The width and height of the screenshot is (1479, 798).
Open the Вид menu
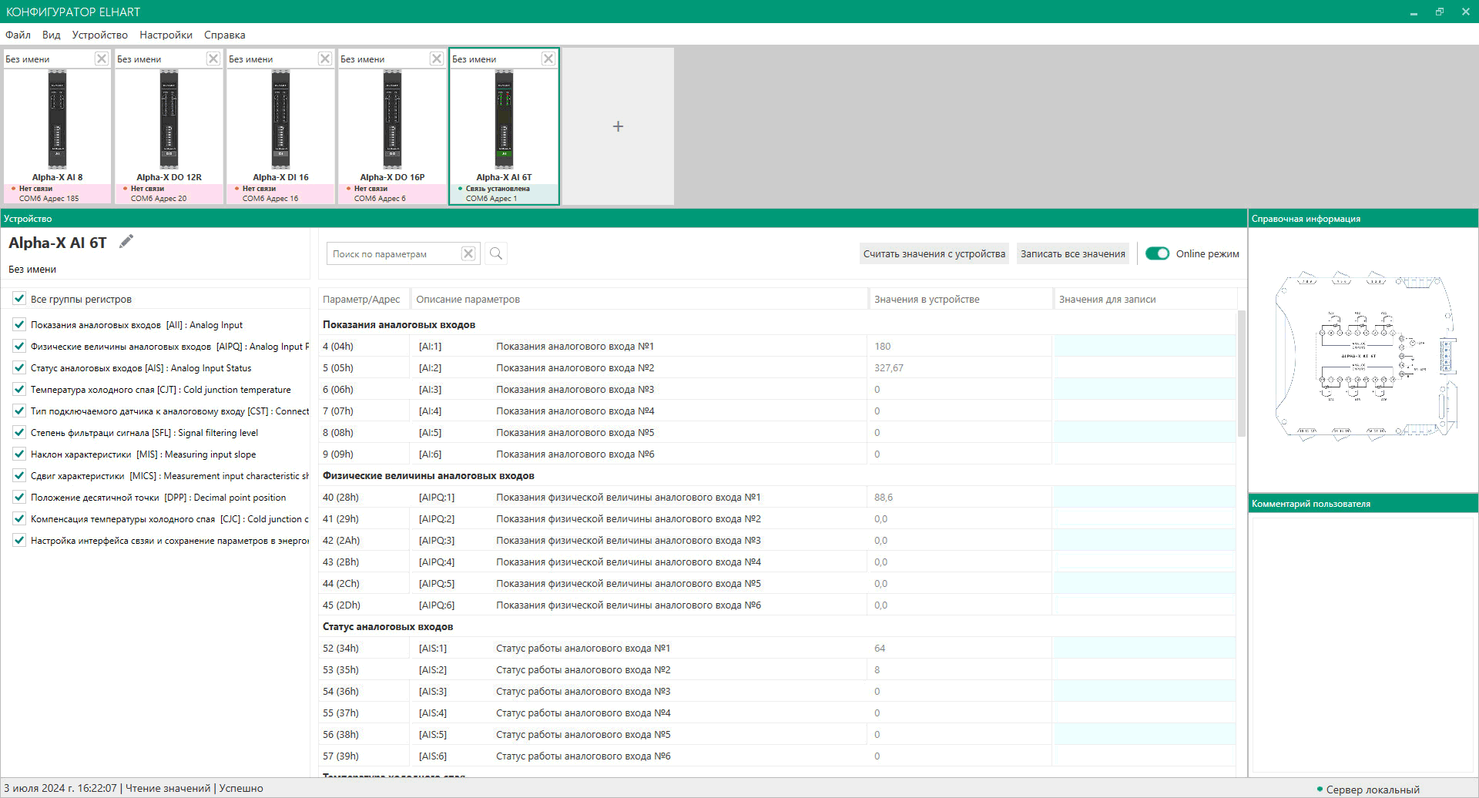[51, 35]
